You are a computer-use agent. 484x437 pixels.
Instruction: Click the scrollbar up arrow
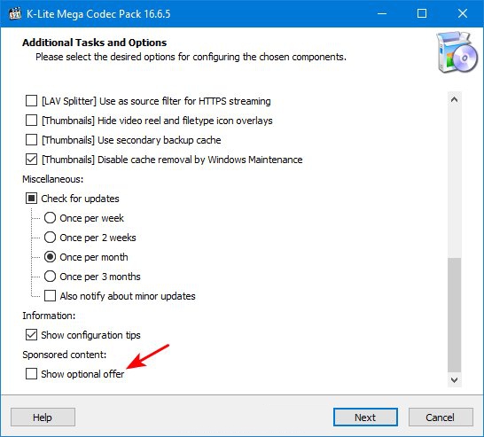tap(455, 99)
